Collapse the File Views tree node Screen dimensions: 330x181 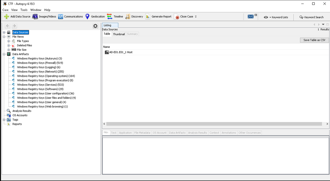pyautogui.click(x=4, y=36)
